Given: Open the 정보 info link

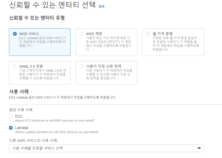Looking at the screenshot, I should click(x=102, y=6).
